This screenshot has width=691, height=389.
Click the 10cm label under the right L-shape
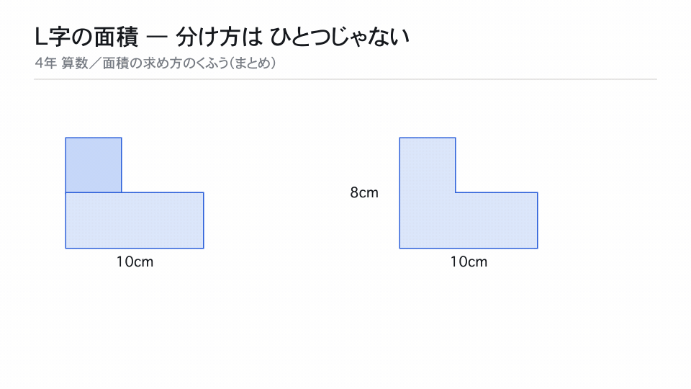[x=469, y=261]
